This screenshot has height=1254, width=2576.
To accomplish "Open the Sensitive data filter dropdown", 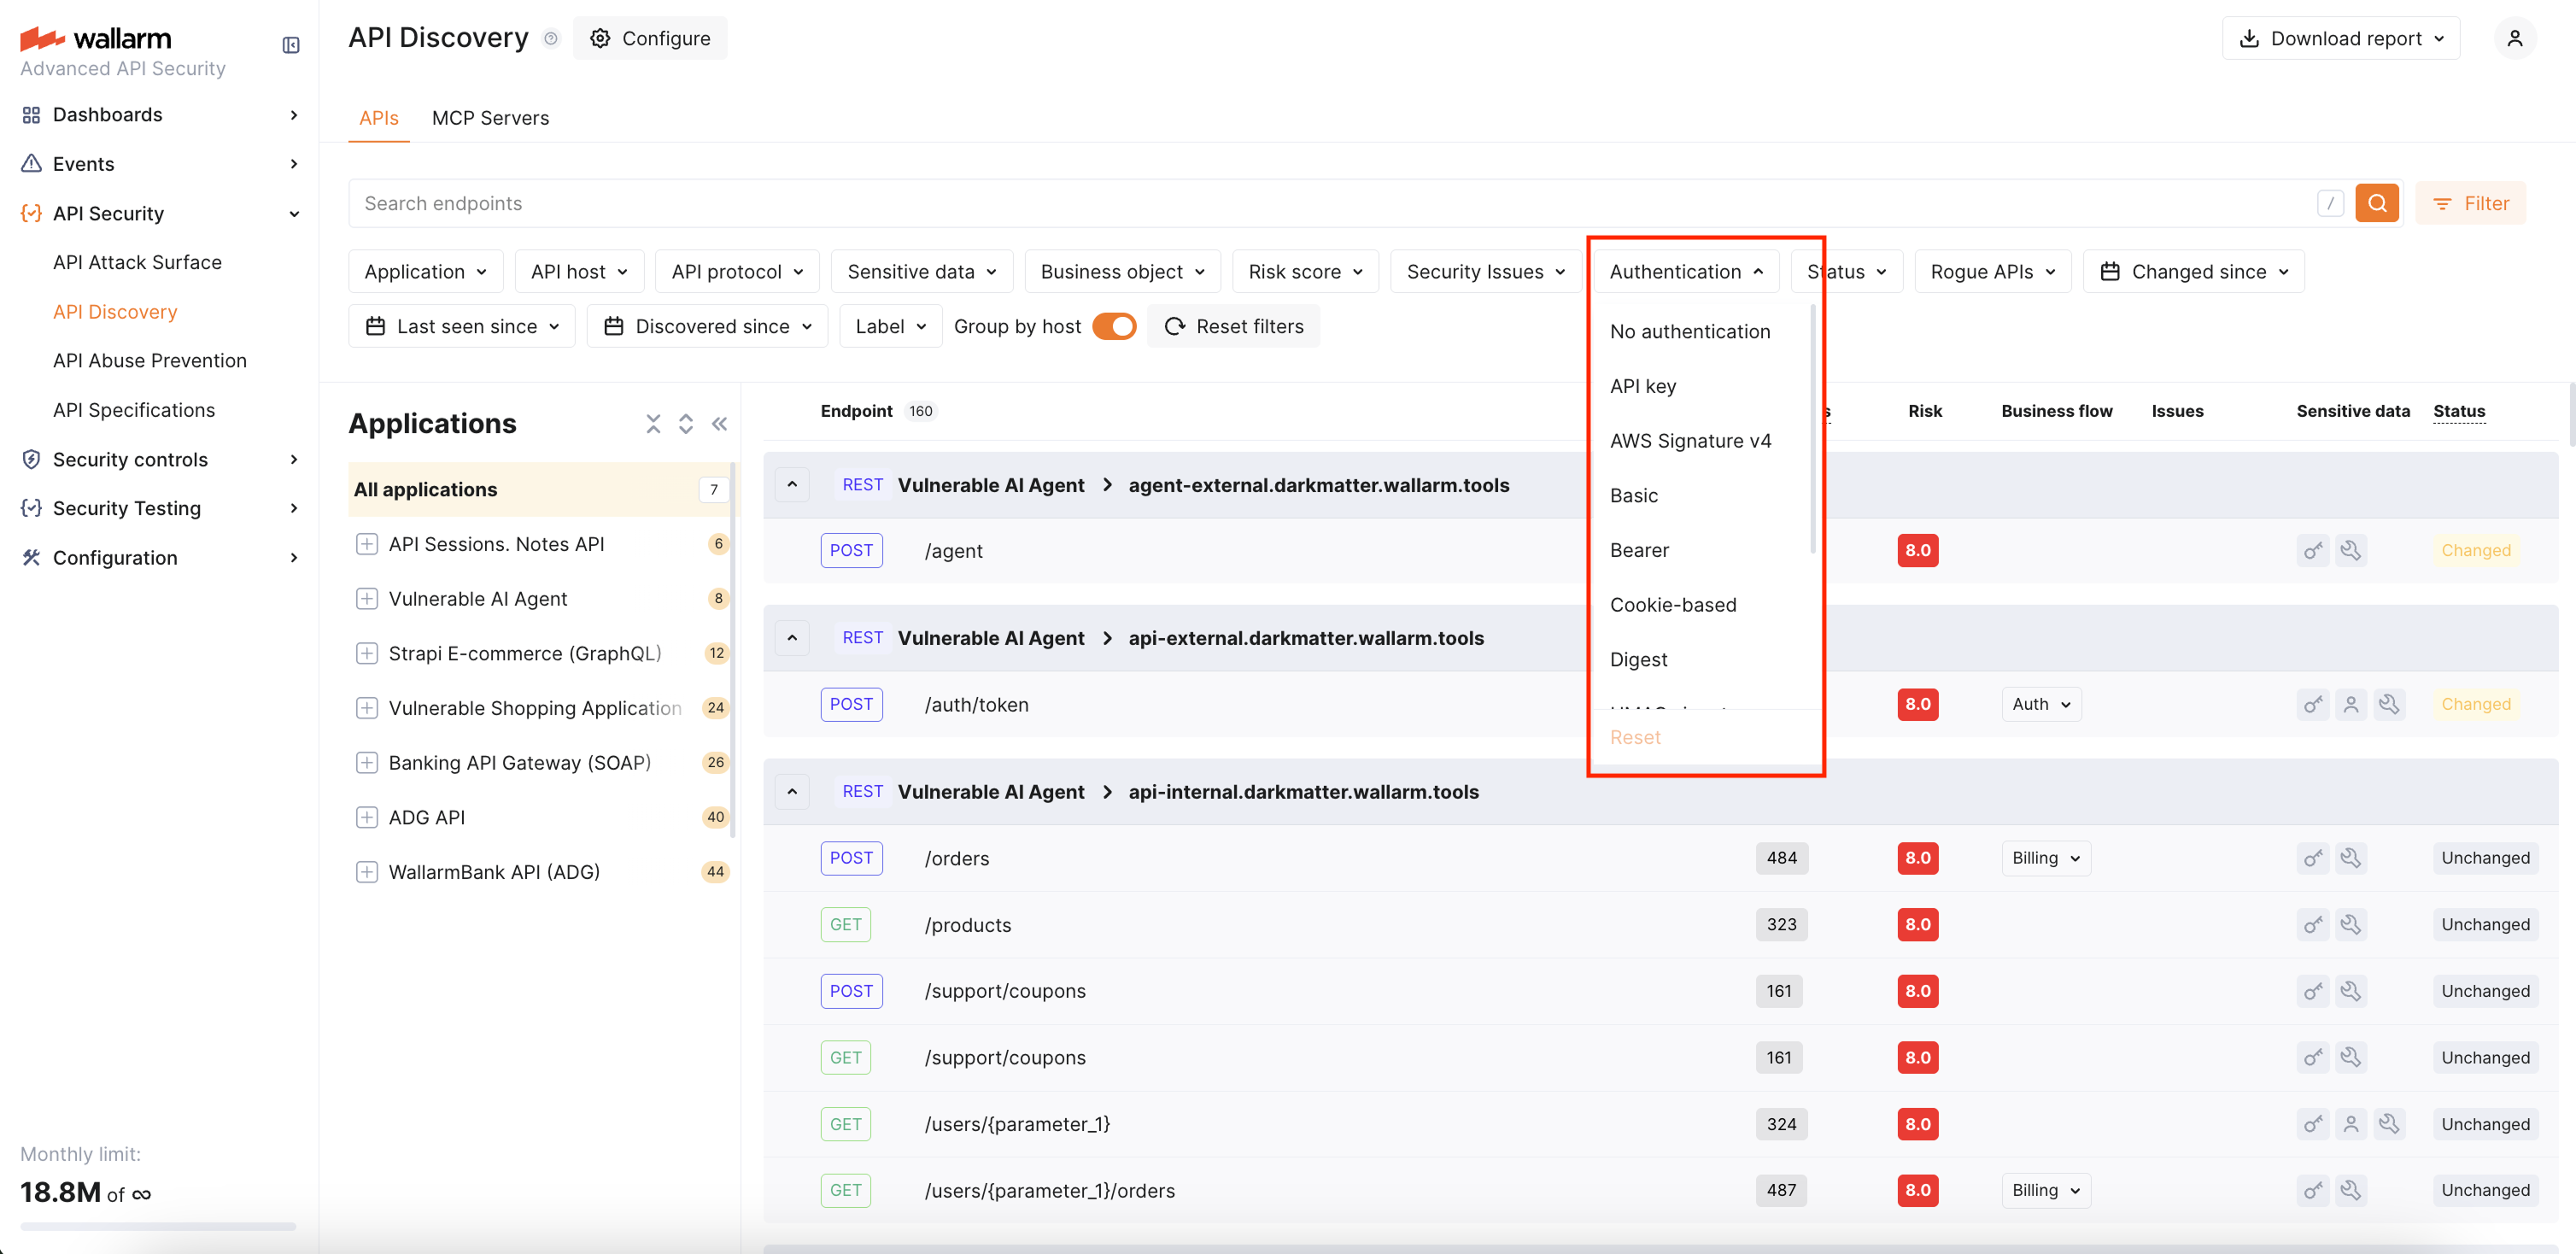I will [x=921, y=272].
